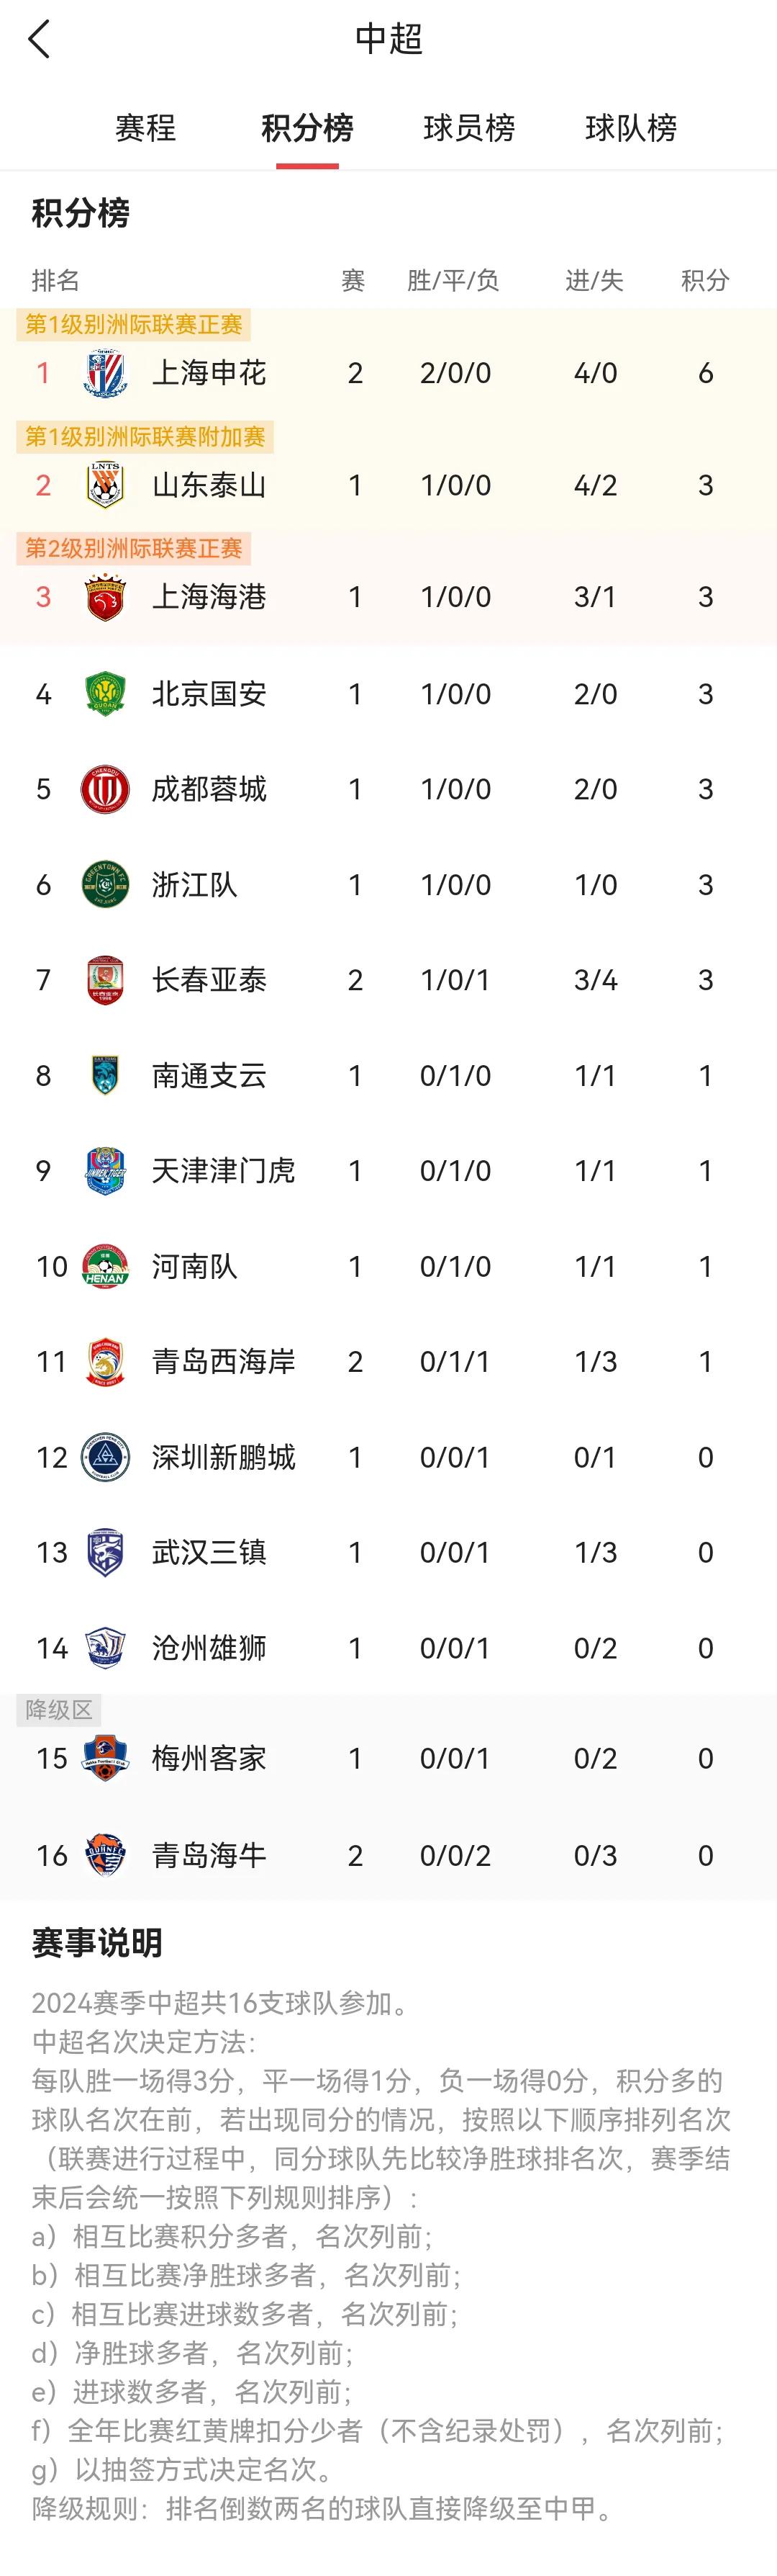Open the 沧州雄狮 standings row
This screenshot has width=777, height=2576.
(x=388, y=1648)
